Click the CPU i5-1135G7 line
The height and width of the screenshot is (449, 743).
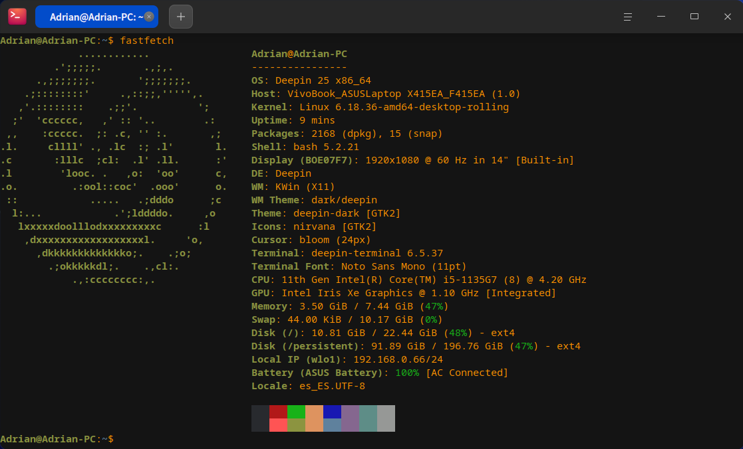pos(419,280)
